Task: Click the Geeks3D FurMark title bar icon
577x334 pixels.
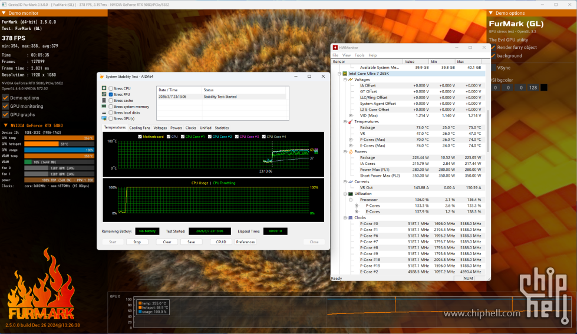Action: pyautogui.click(x=4, y=4)
